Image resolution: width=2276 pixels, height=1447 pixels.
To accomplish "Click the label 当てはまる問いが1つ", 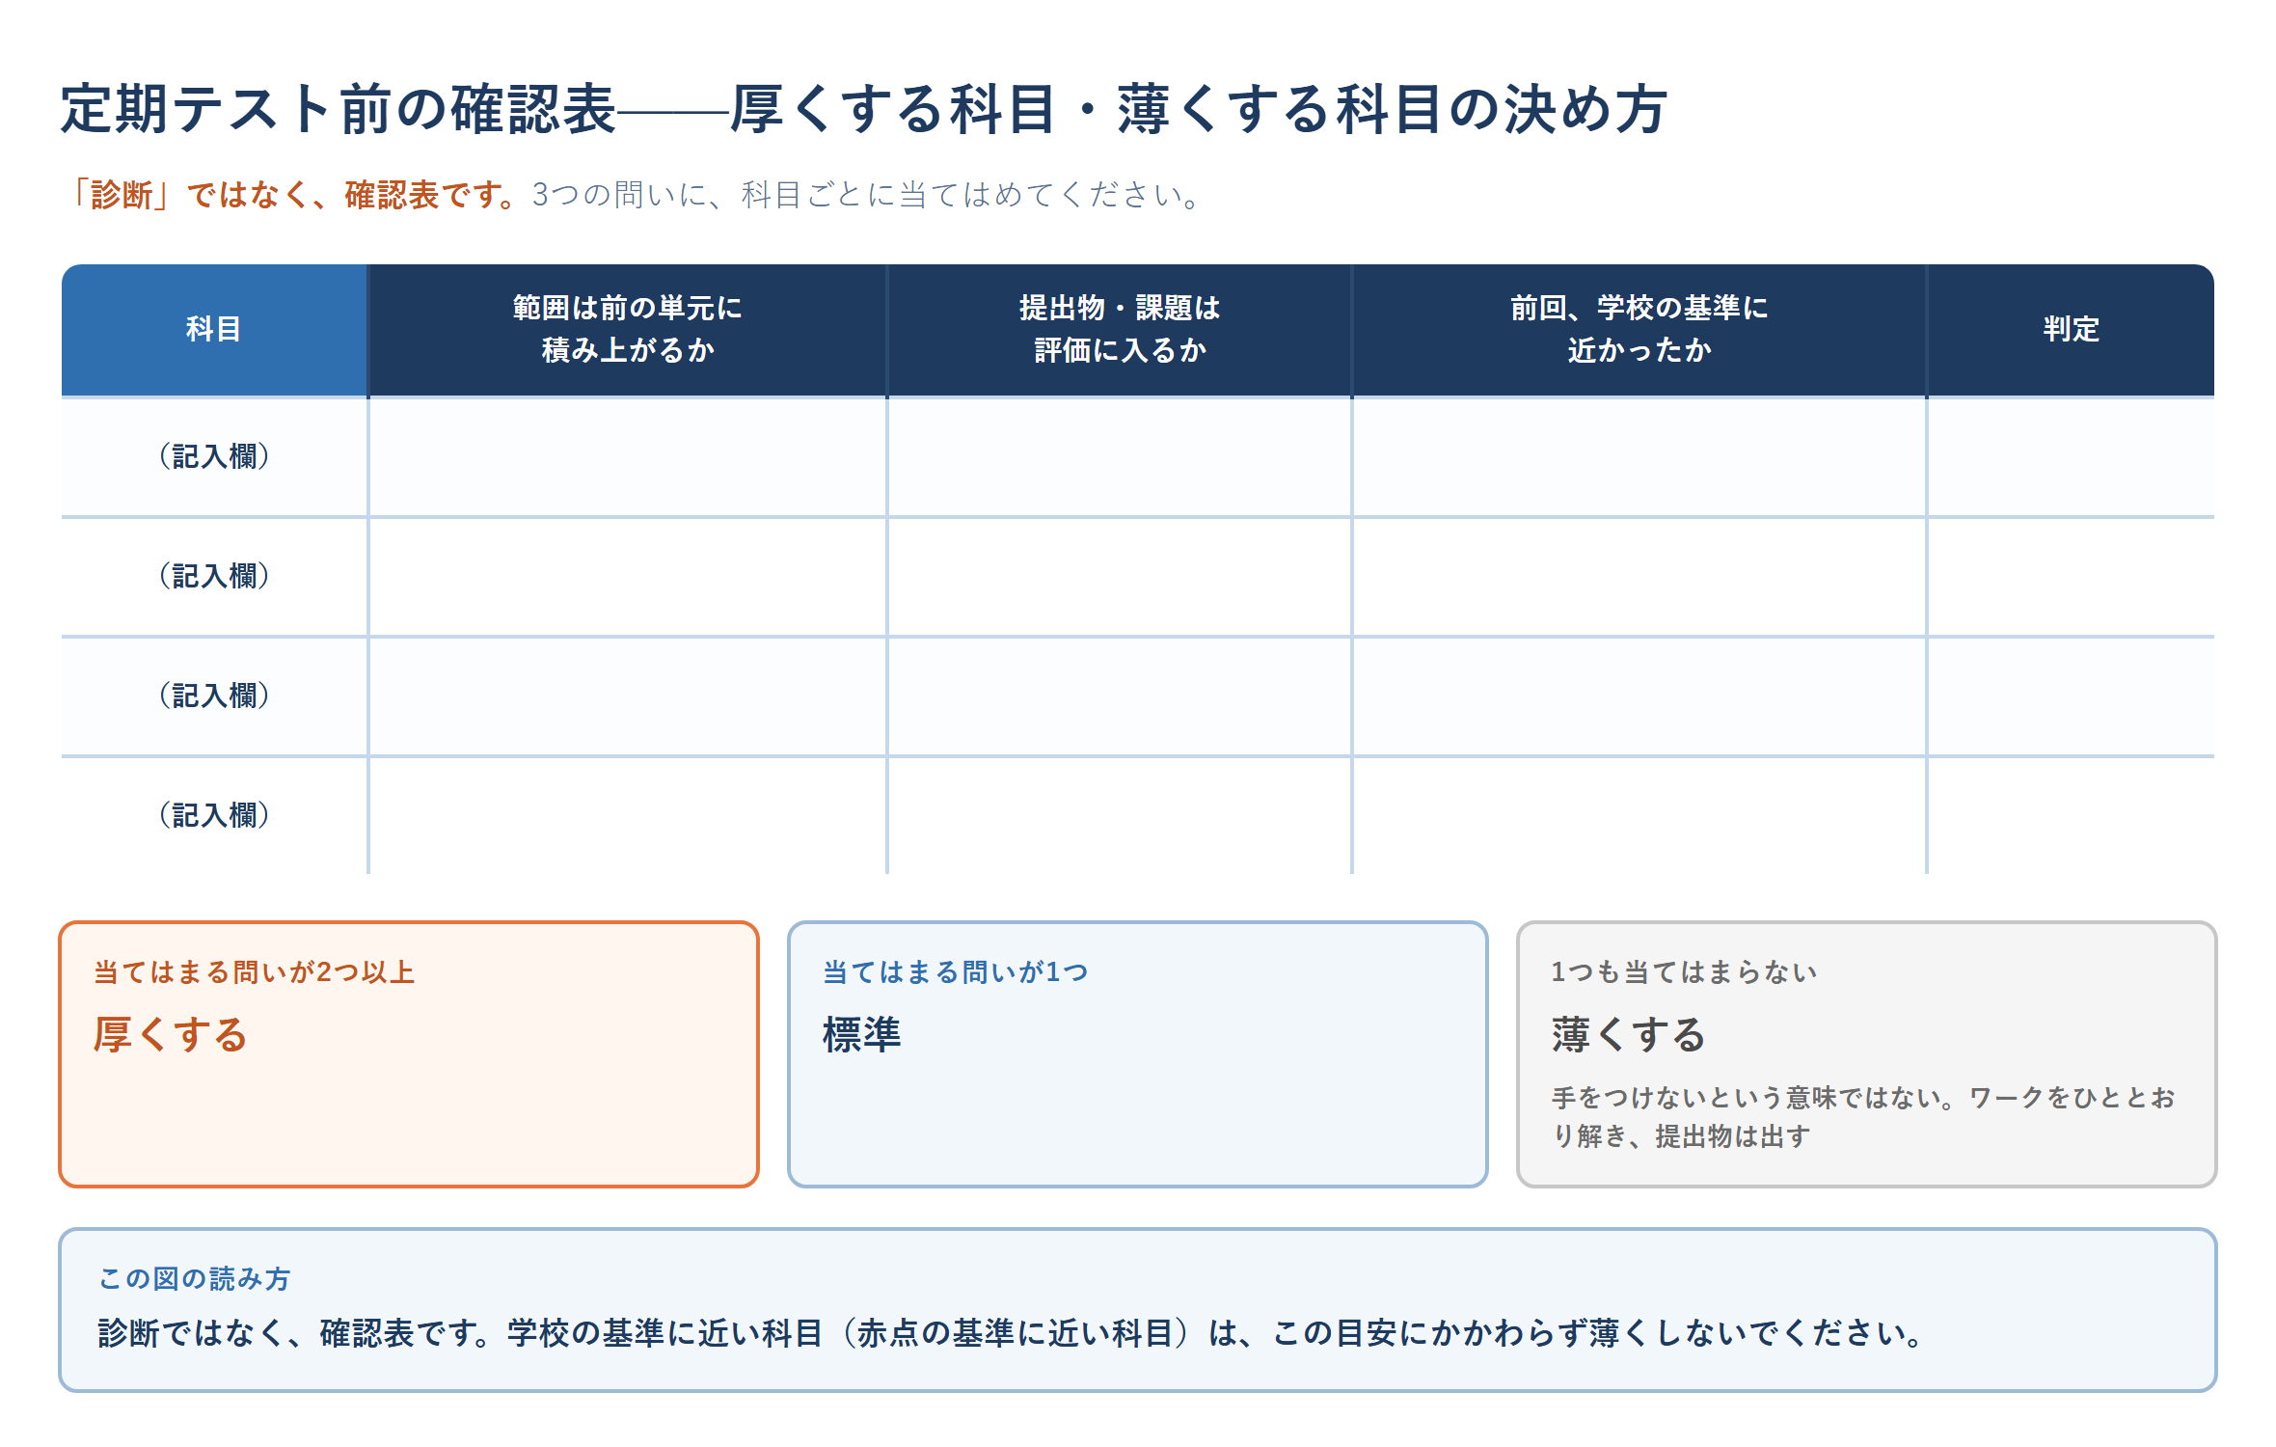I will [956, 972].
